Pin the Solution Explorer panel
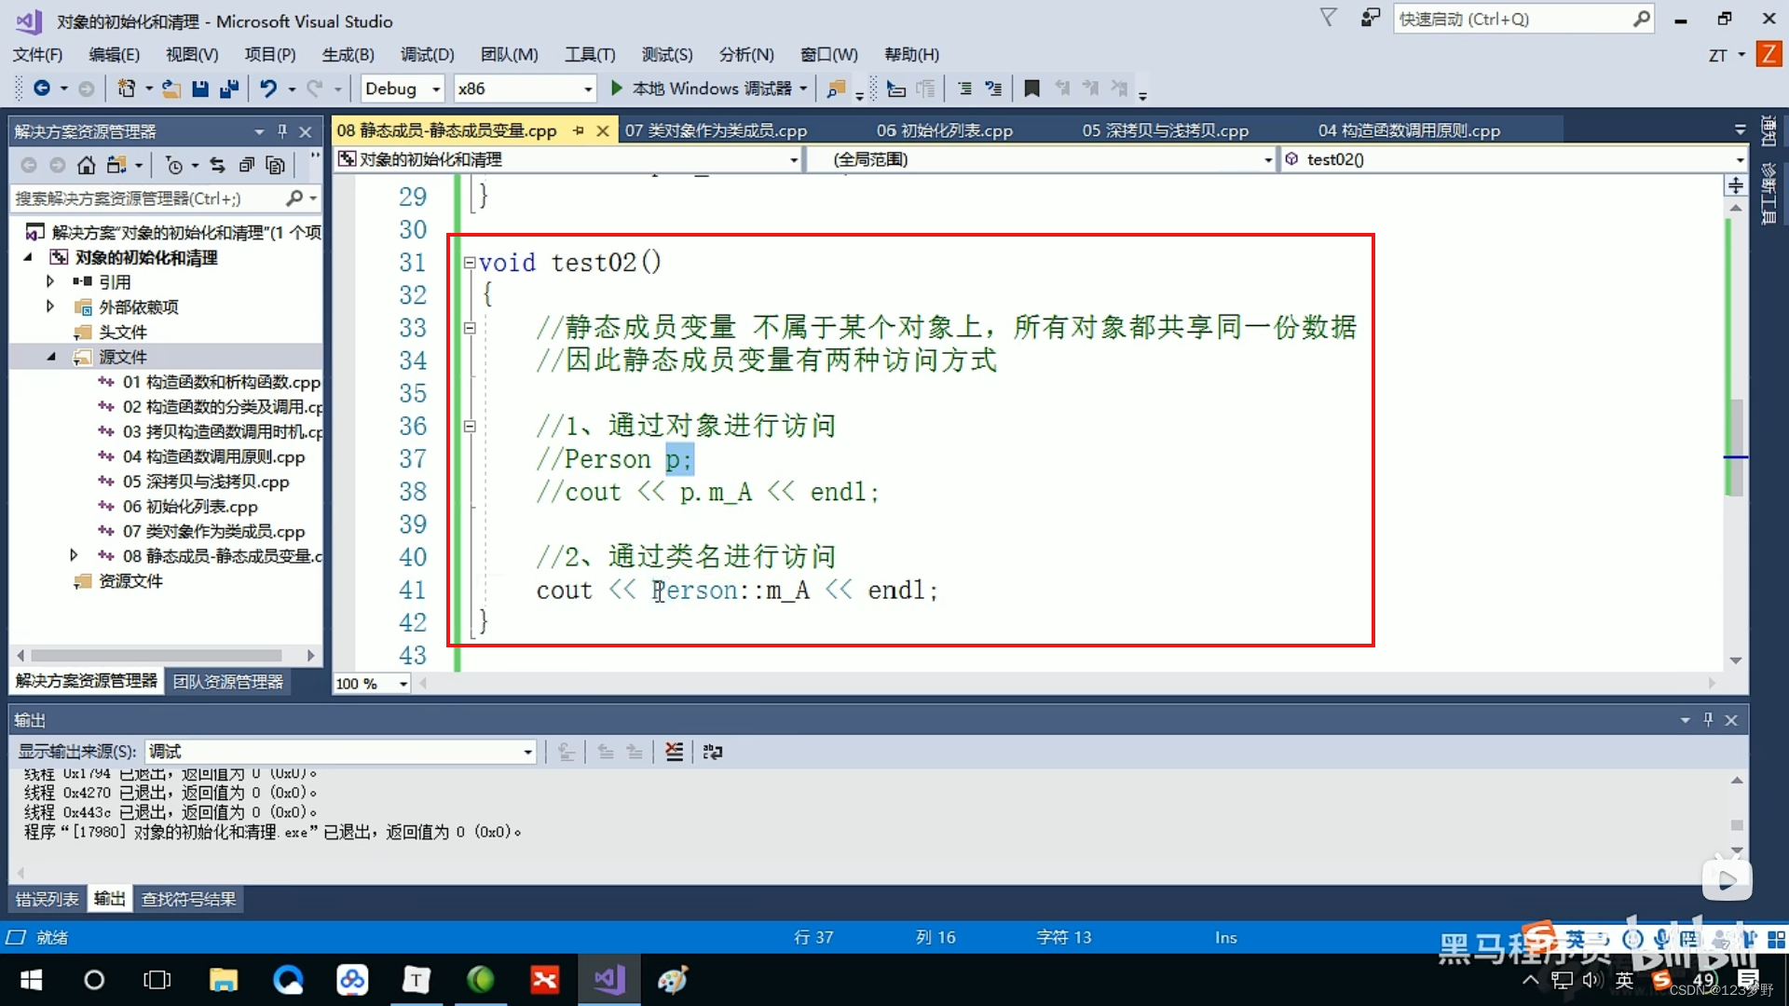 pos(282,131)
